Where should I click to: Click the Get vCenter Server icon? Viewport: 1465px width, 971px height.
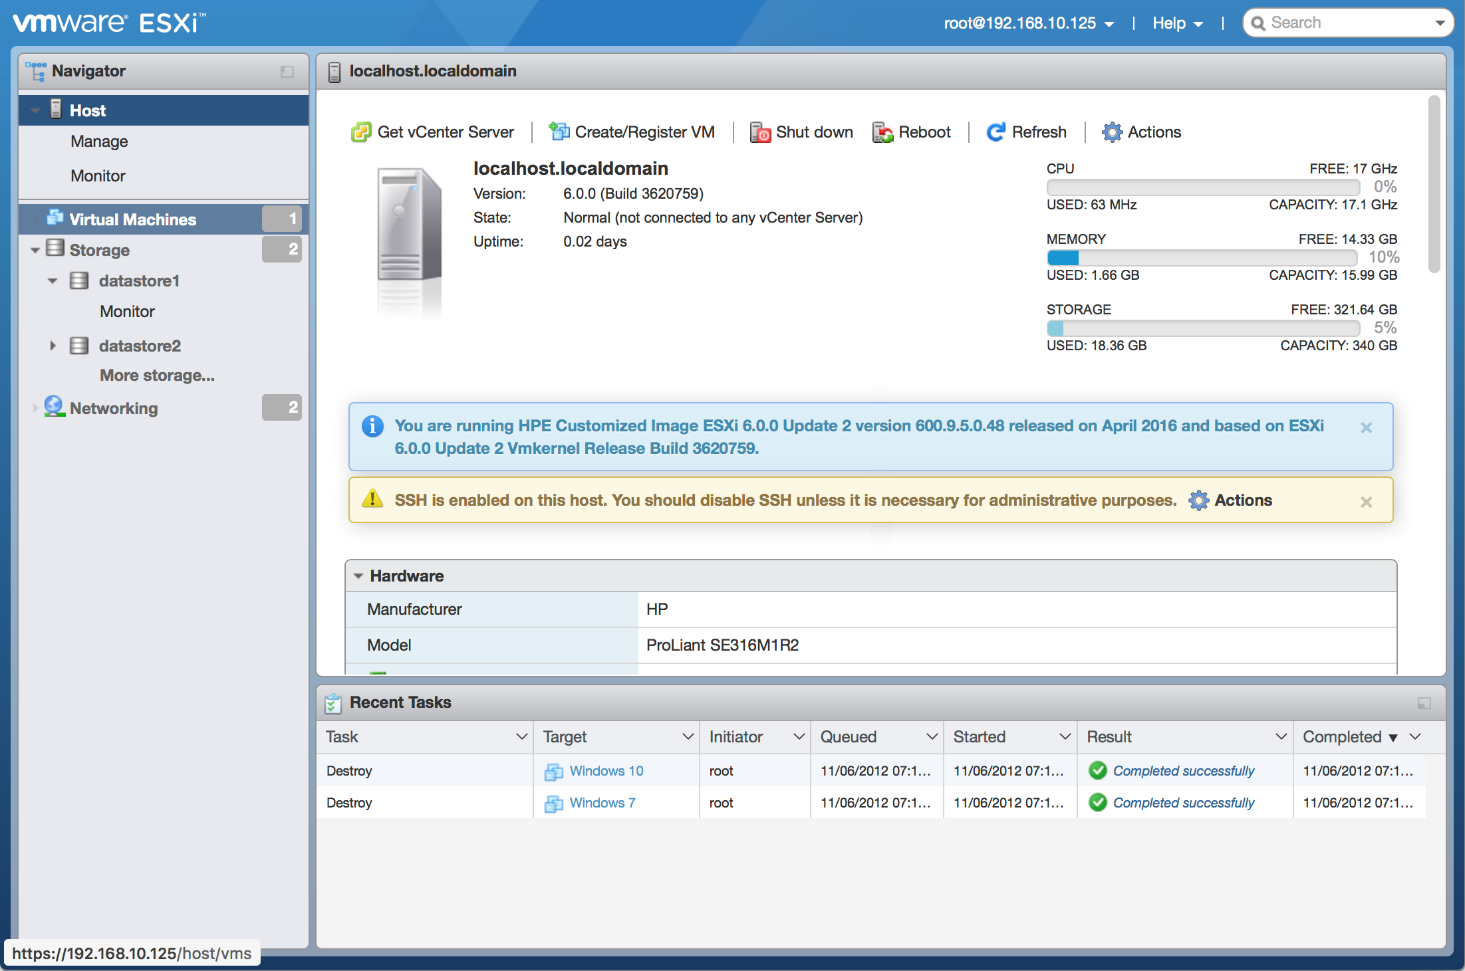coord(361,132)
